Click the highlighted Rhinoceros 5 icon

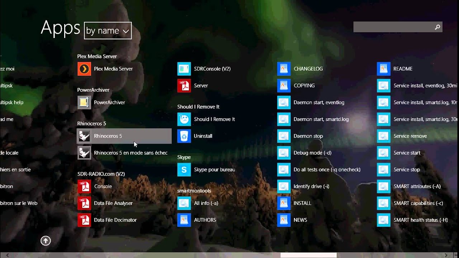[x=84, y=136]
